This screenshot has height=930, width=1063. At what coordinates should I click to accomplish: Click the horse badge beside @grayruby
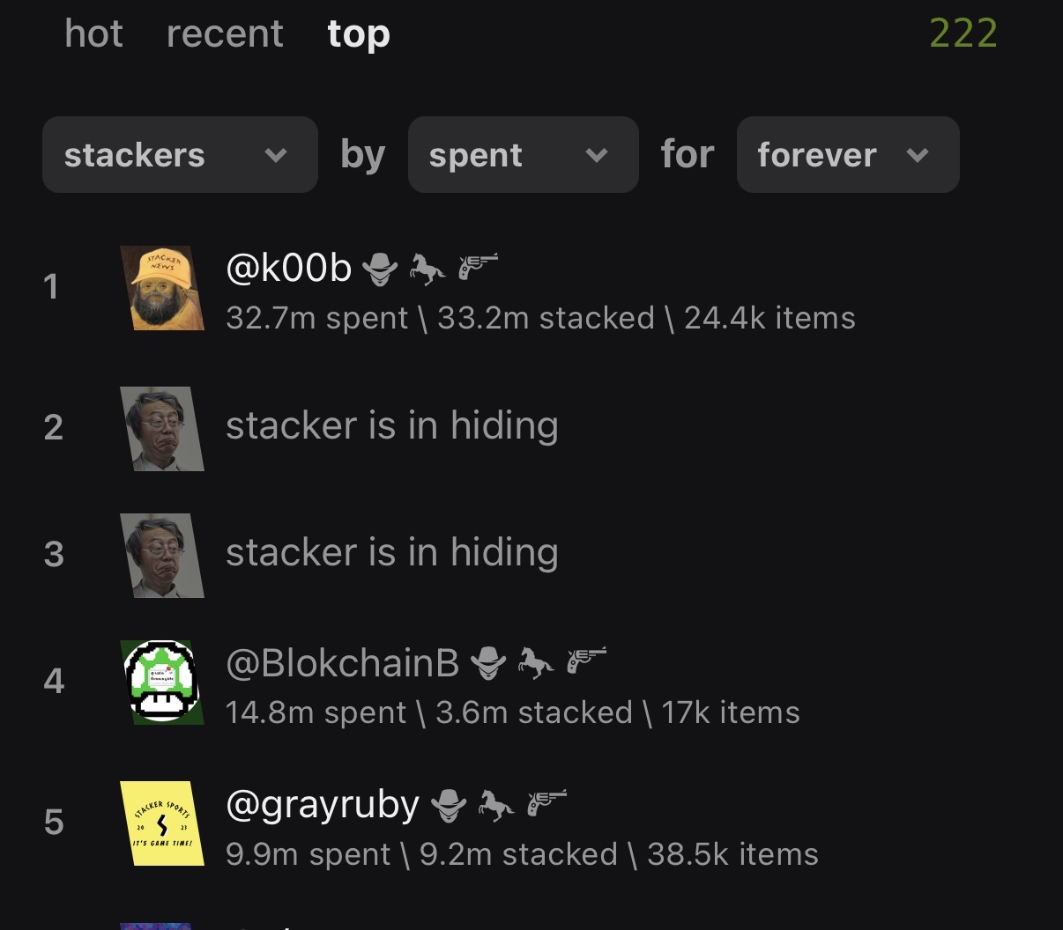[x=495, y=805]
